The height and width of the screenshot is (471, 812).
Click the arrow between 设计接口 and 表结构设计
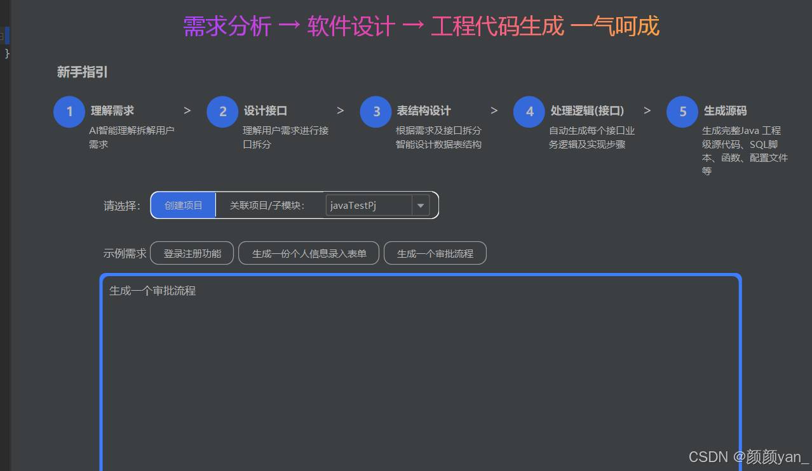341,110
